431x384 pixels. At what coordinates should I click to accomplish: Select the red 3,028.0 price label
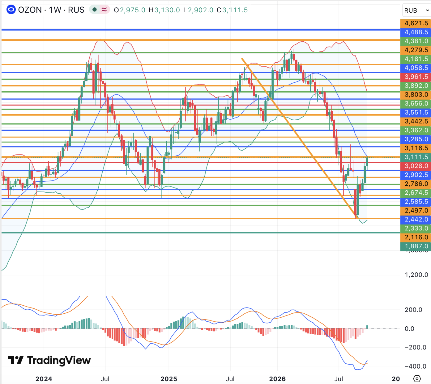pos(416,166)
